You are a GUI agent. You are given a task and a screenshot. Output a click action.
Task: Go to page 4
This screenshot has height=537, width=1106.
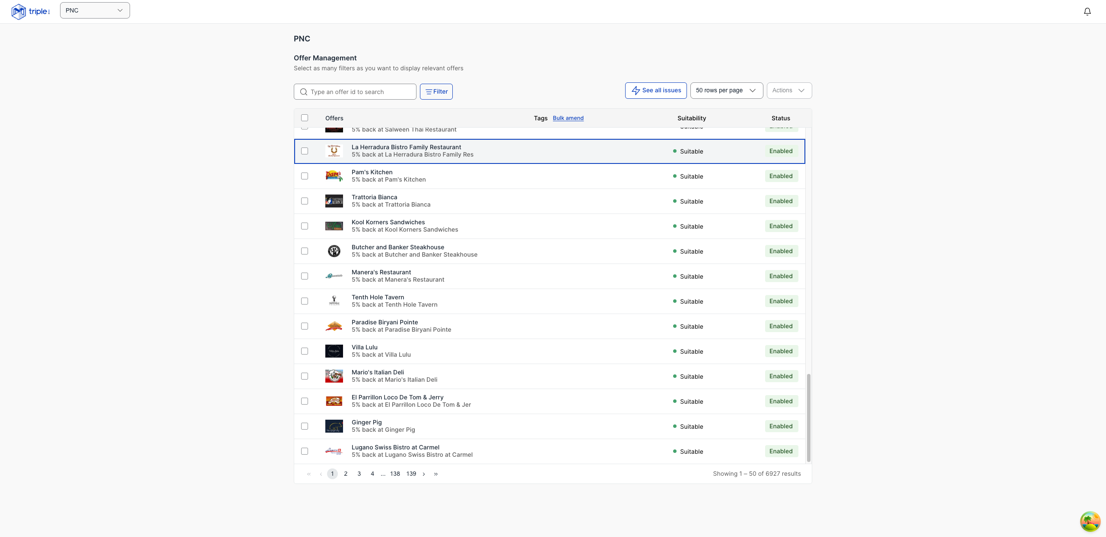372,474
